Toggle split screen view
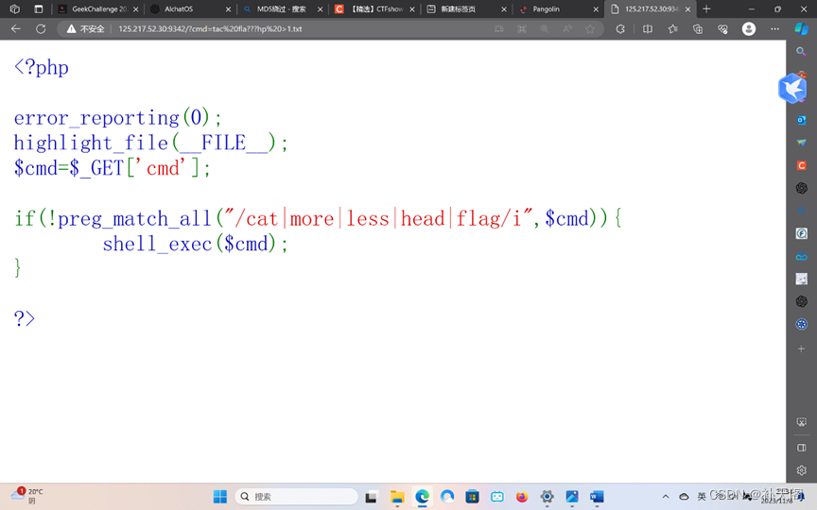 [648, 29]
